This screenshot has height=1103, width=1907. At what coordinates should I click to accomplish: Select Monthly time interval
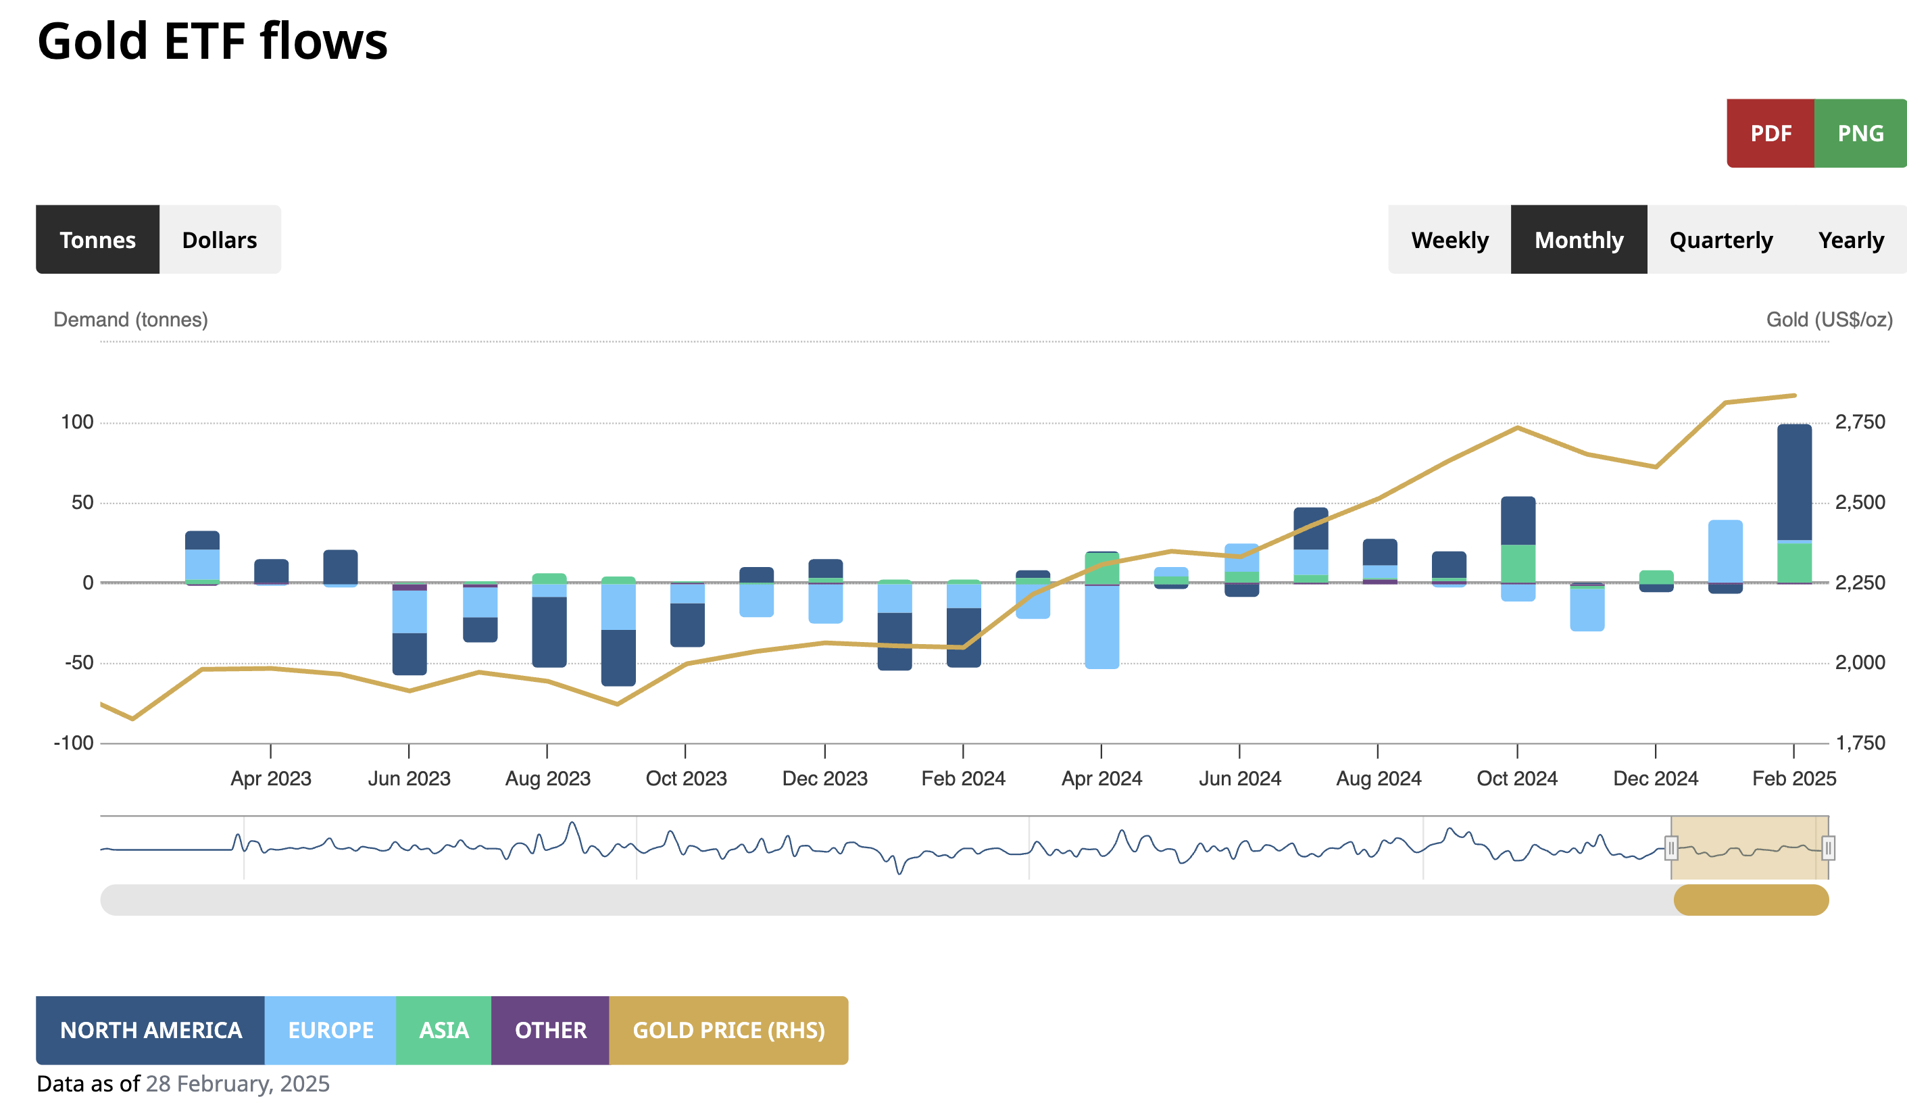1578,240
